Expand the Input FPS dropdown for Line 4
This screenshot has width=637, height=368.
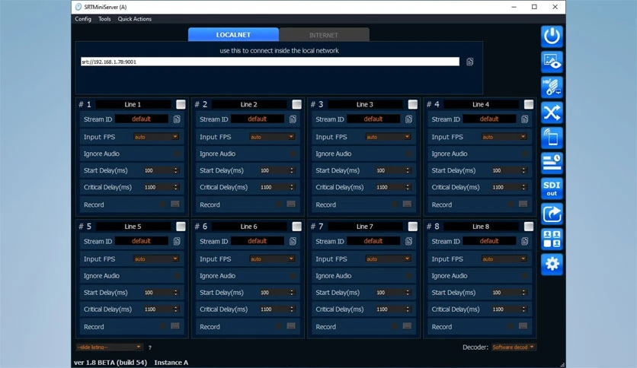(504, 137)
